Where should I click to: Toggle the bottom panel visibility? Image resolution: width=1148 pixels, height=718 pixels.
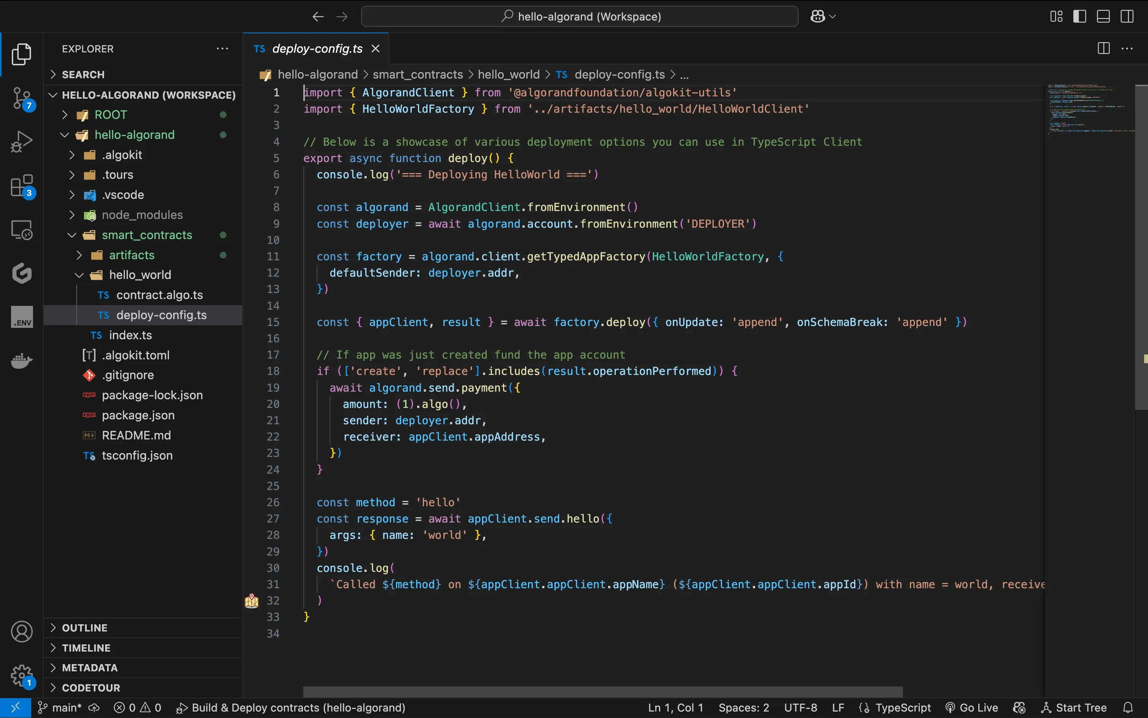[1103, 16]
